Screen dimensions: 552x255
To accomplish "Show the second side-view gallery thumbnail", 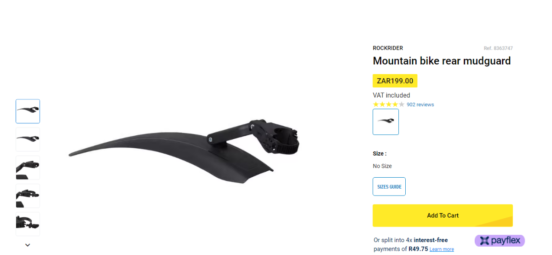I will tap(28, 139).
